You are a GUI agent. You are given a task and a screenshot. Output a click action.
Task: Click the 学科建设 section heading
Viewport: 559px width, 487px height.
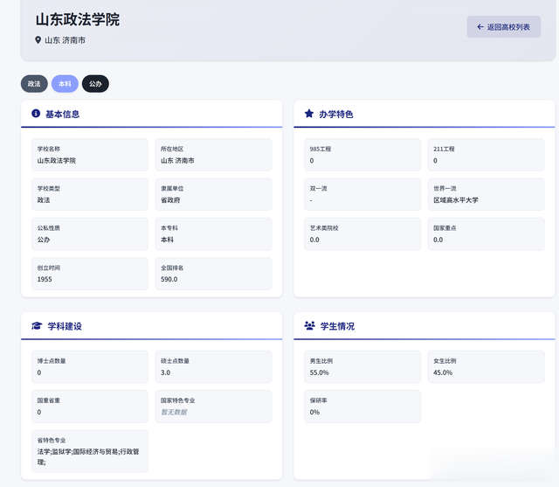(65, 326)
